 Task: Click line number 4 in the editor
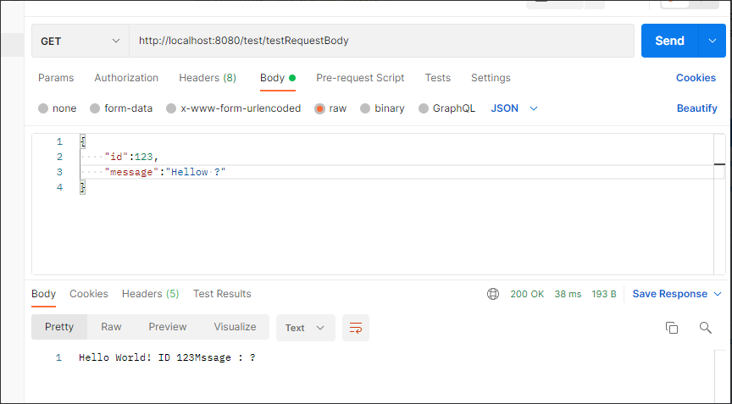click(59, 187)
